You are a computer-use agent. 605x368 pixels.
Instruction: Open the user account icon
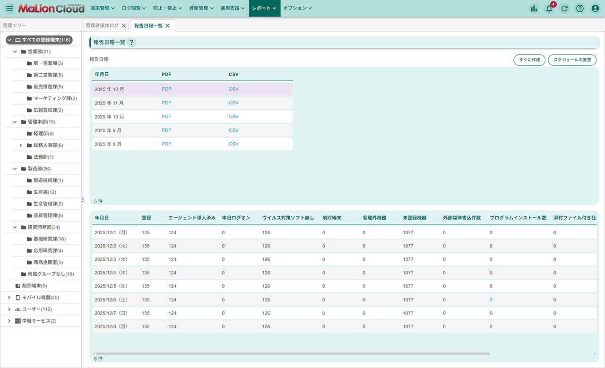coord(595,9)
